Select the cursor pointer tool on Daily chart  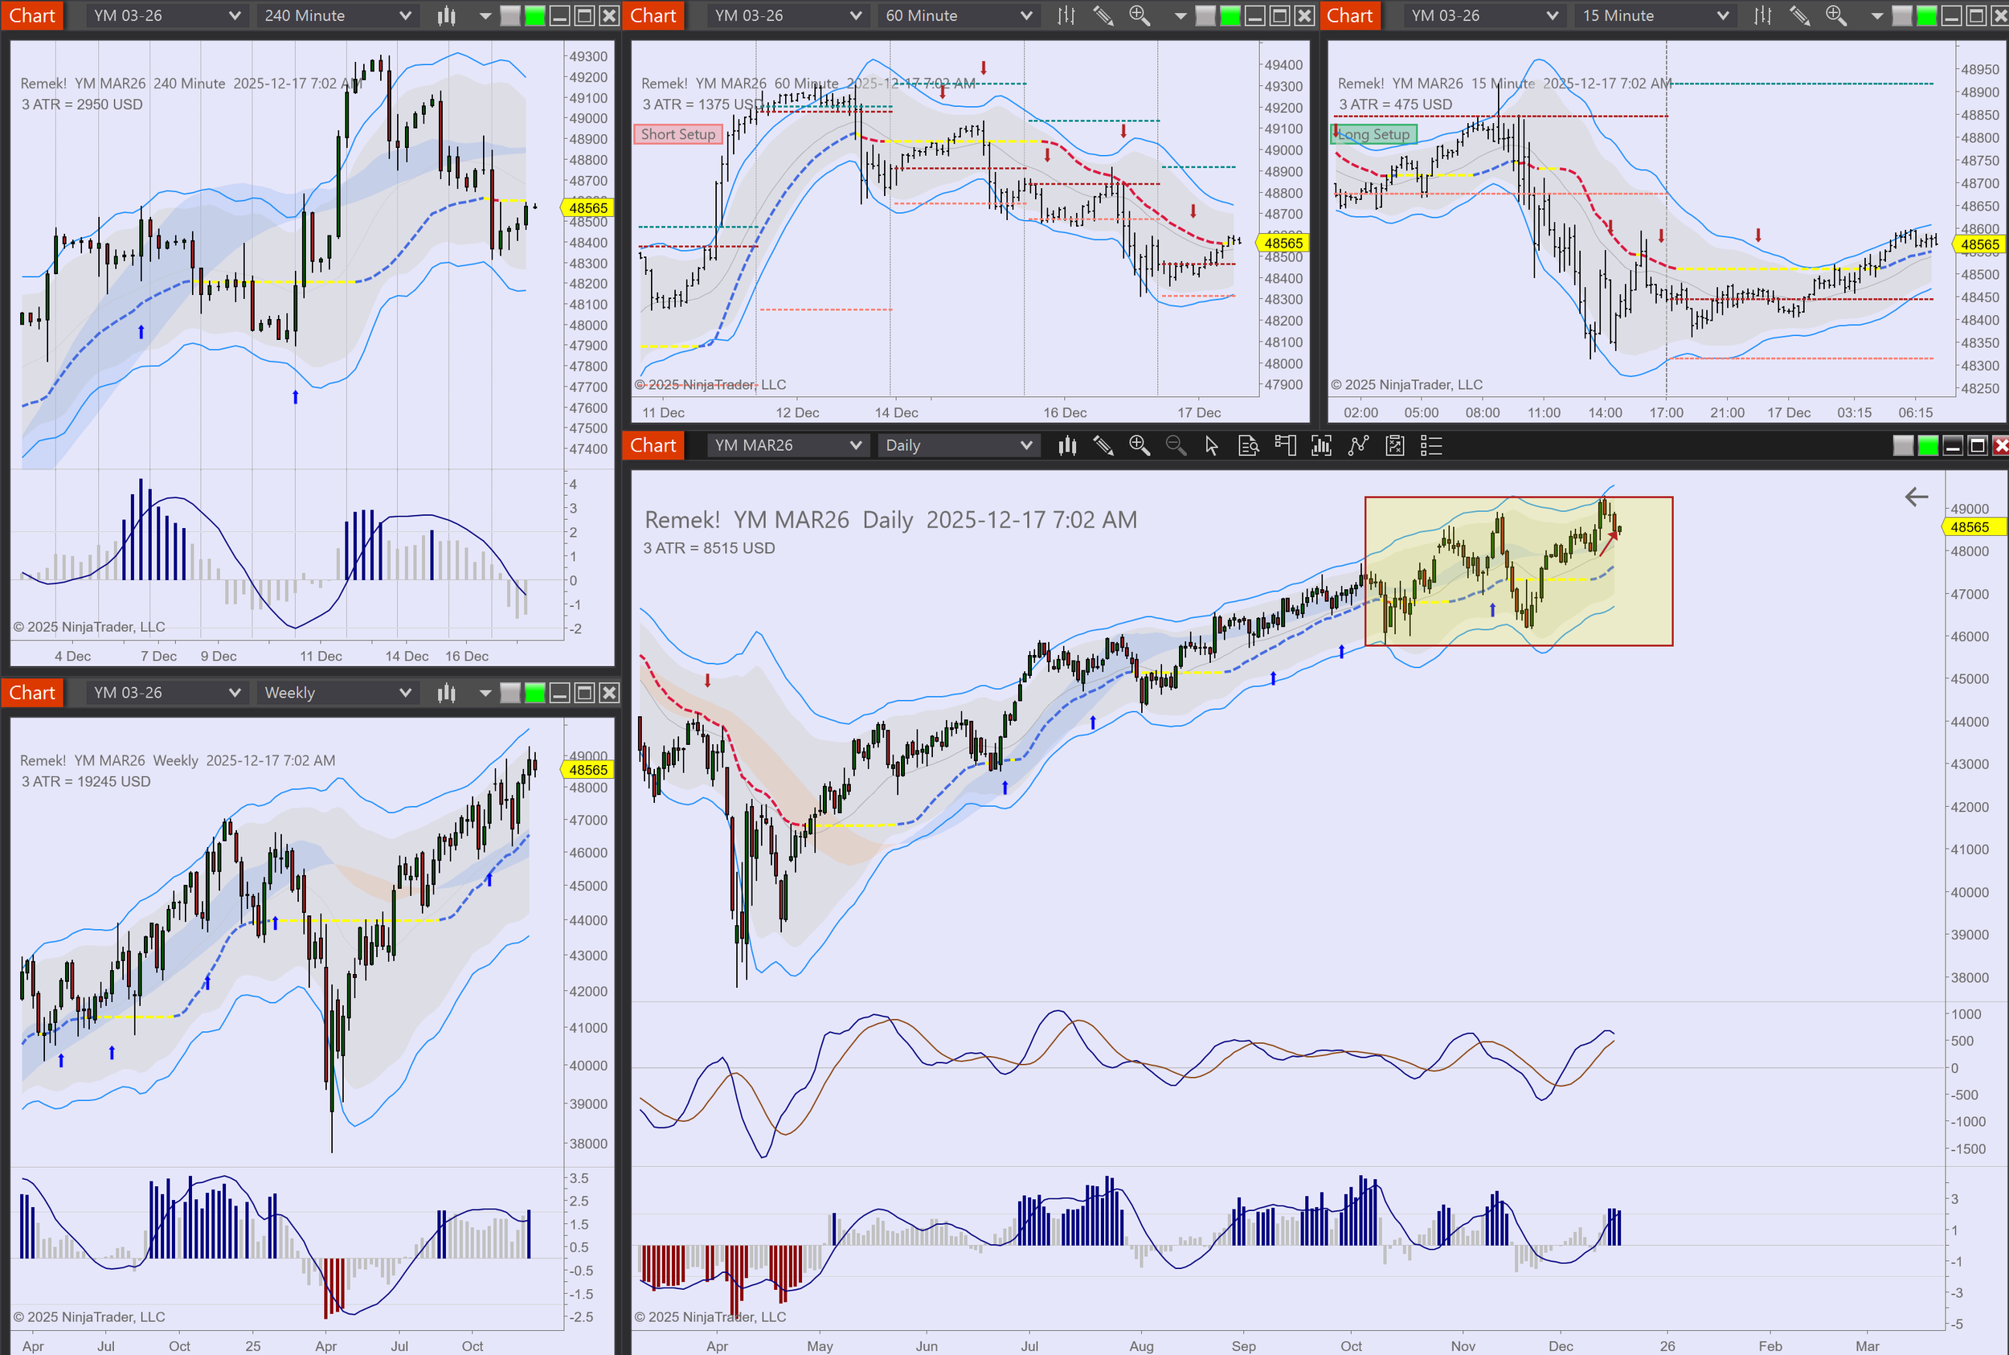pos(1212,446)
